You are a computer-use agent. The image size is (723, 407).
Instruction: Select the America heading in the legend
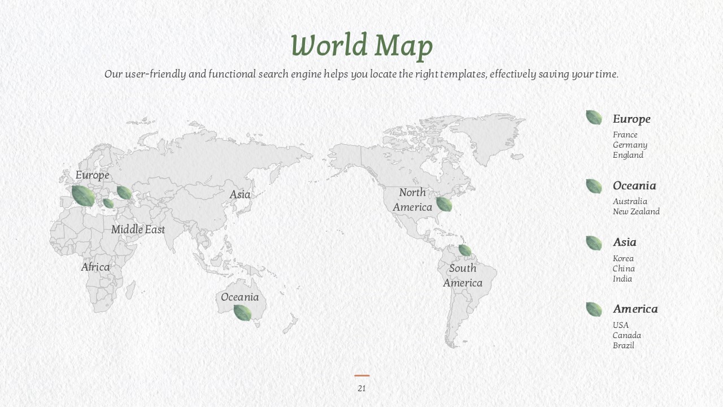(635, 309)
